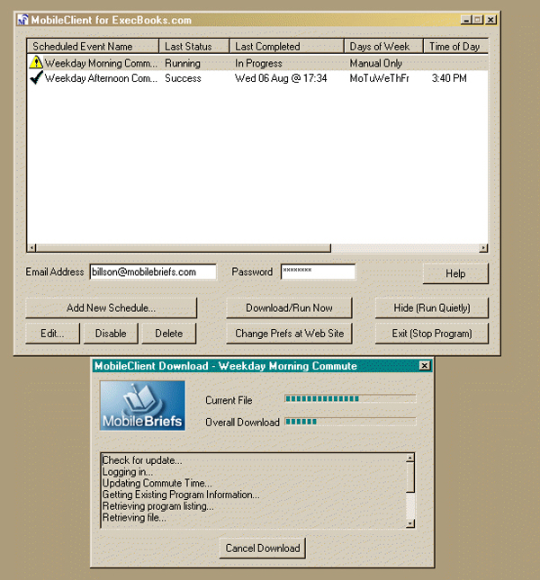Close the MobileClient Download dialog
Viewport: 540px width, 580px height.
tap(425, 366)
